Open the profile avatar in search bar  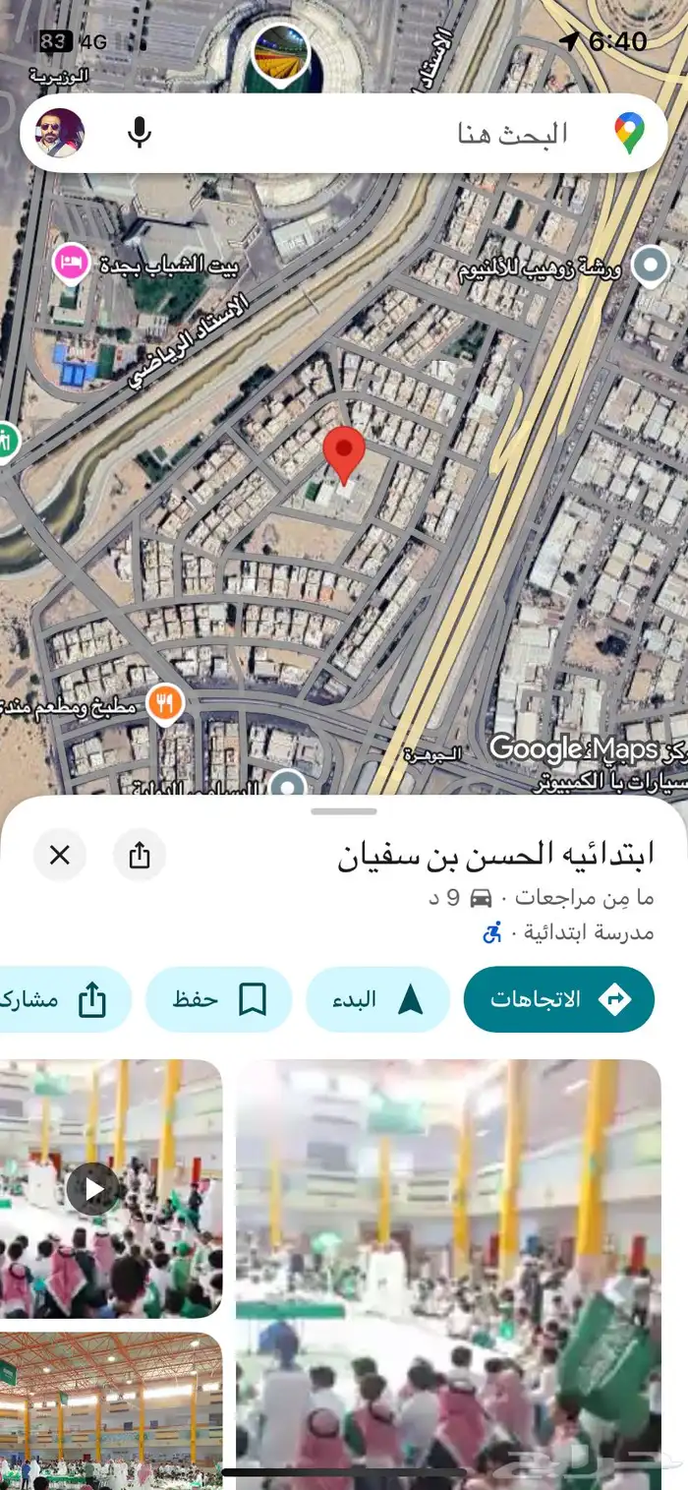(x=60, y=133)
